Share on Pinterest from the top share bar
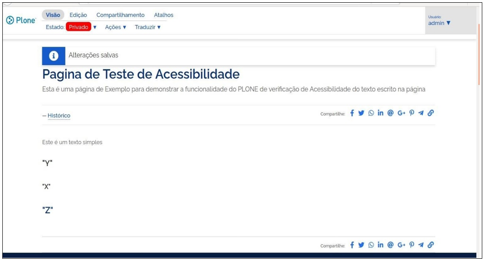This screenshot has height=261, width=485. coord(411,113)
